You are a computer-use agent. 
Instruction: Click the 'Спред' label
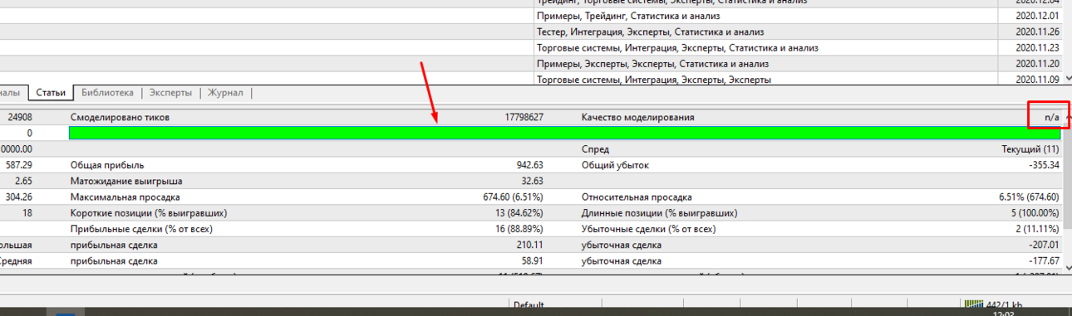[x=595, y=149]
